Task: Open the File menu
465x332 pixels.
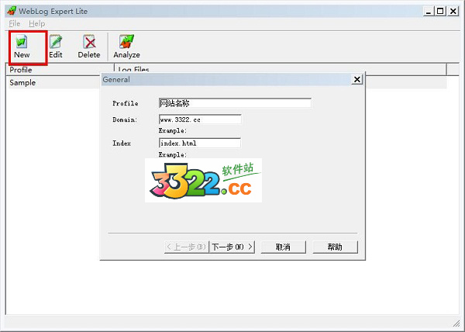Action: 15,23
